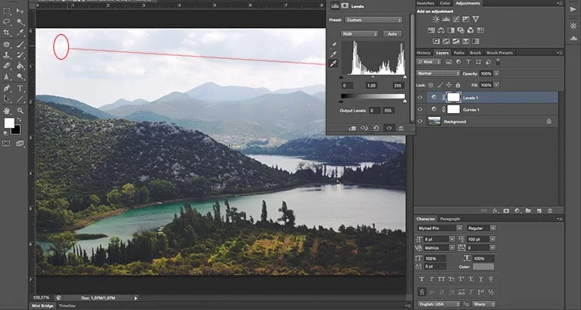
Task: Select the Crop tool
Action: click(x=7, y=33)
